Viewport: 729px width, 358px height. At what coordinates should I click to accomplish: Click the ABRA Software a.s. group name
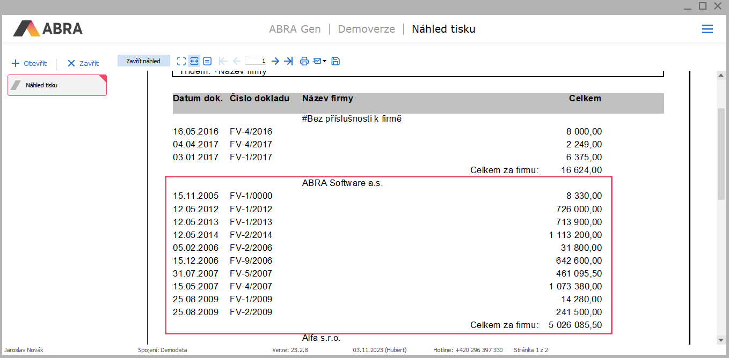click(x=342, y=183)
